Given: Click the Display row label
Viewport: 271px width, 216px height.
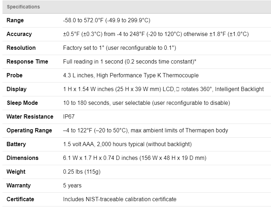Looking at the screenshot, I should tap(17, 89).
